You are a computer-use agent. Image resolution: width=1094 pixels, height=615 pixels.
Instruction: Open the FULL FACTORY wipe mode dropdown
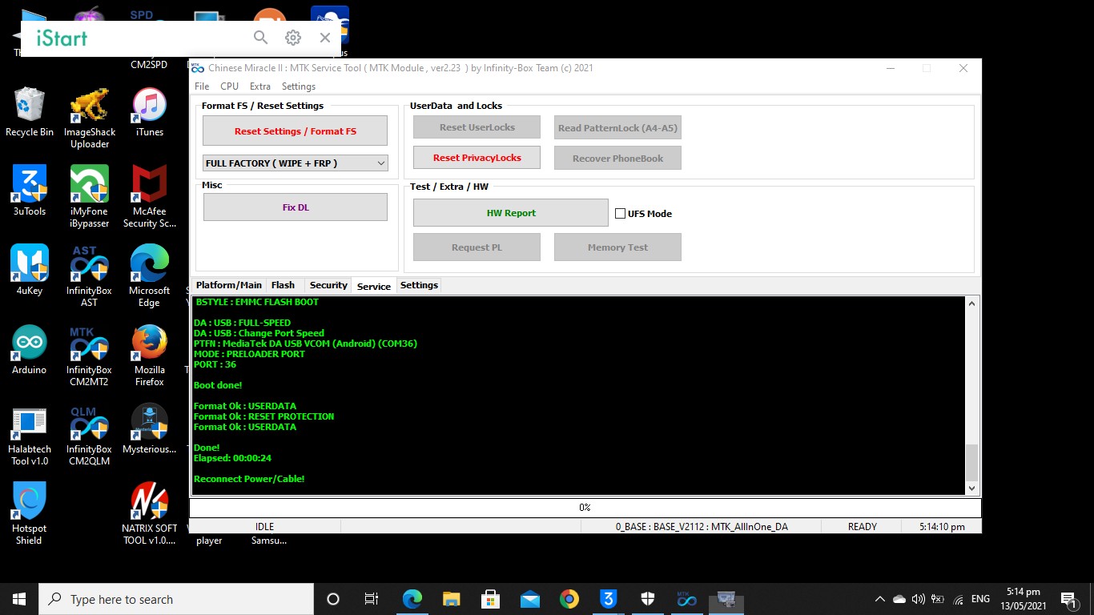tap(295, 163)
